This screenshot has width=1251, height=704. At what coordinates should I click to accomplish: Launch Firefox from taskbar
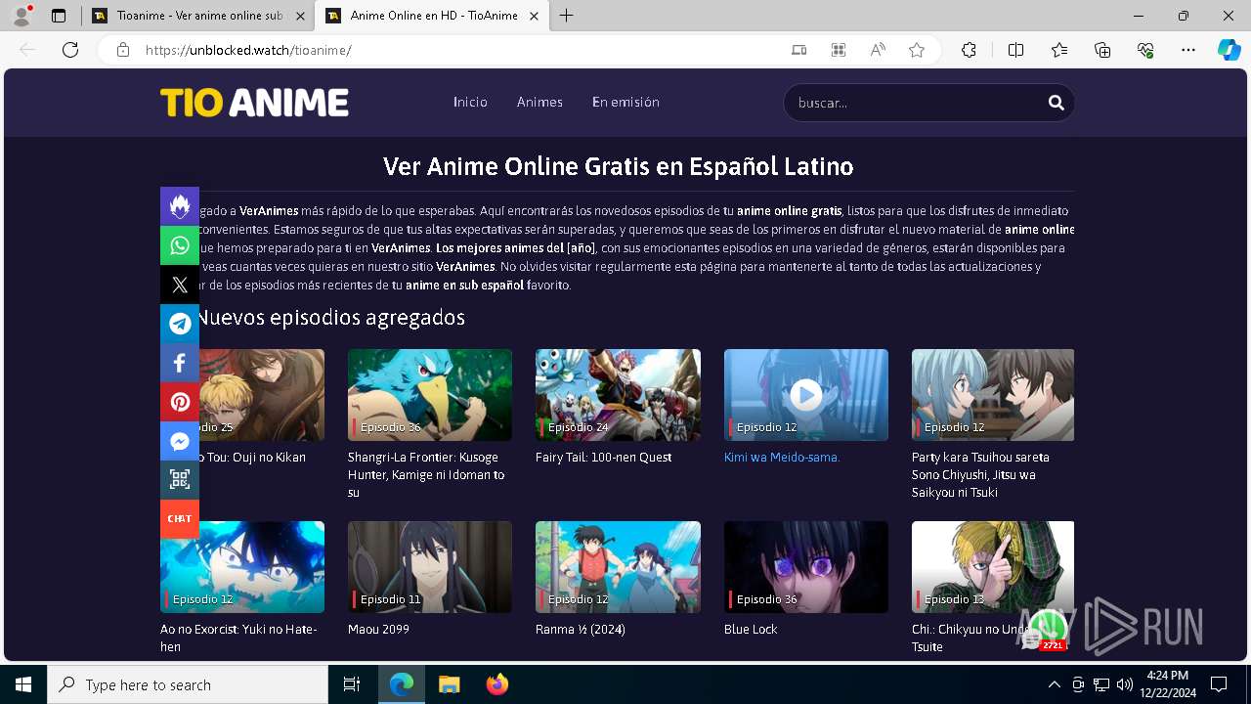click(497, 684)
